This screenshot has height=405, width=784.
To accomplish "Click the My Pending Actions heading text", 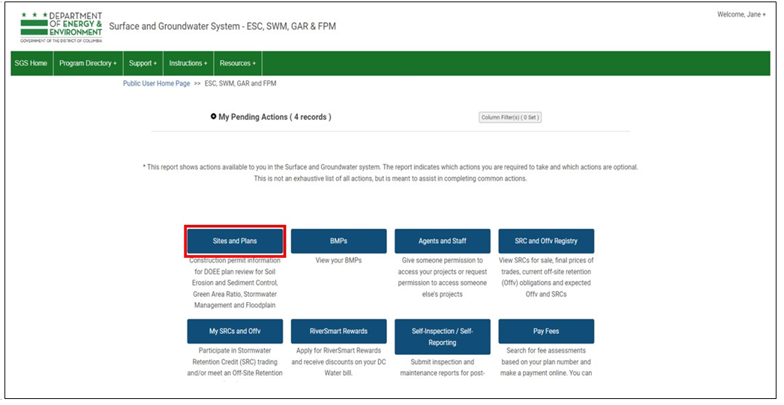I will [275, 117].
